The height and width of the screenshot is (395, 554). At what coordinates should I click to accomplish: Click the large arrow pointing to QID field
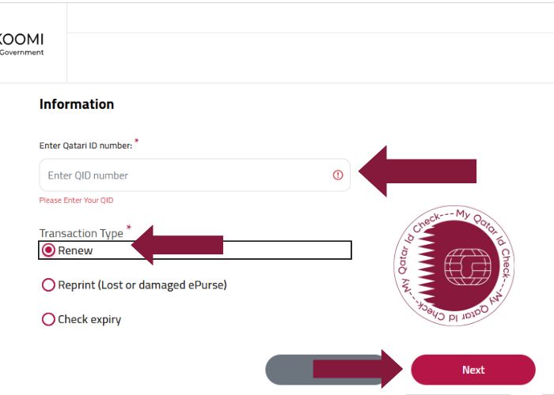(x=418, y=171)
